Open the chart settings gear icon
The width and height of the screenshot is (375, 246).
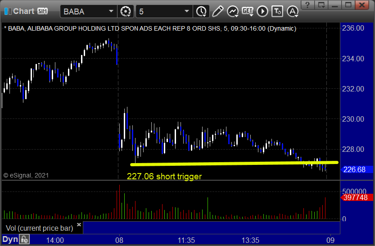click(x=126, y=11)
